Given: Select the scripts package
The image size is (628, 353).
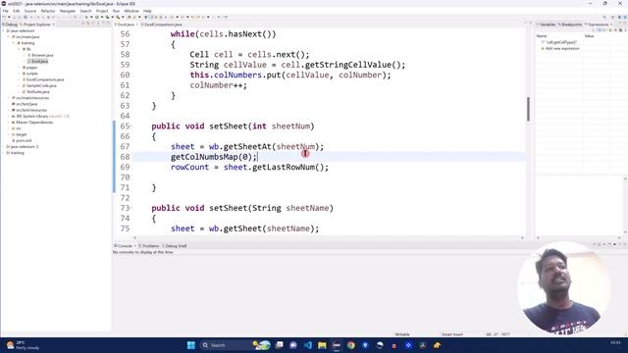Looking at the screenshot, I should coord(31,74).
